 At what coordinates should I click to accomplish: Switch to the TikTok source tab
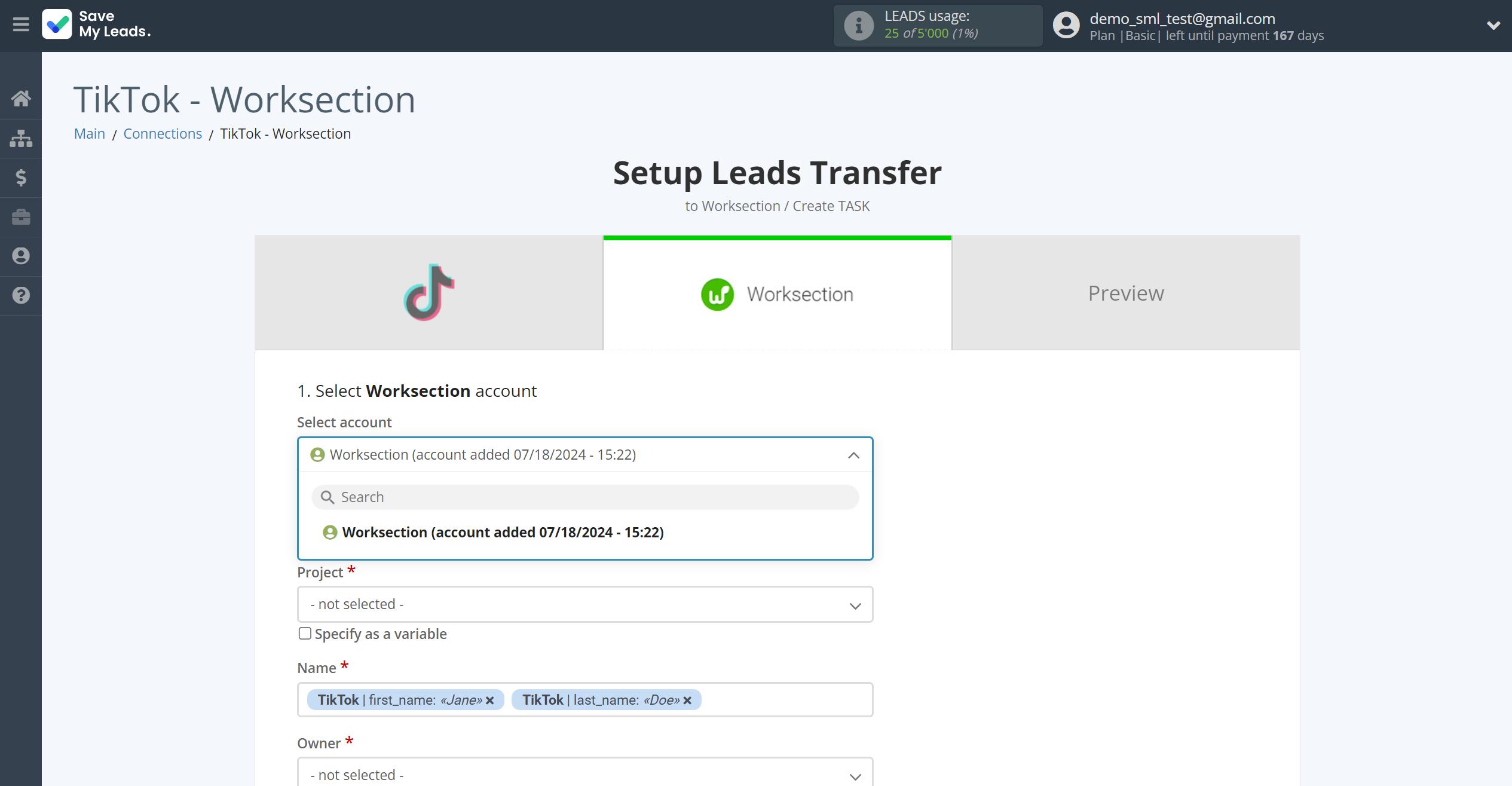[429, 293]
